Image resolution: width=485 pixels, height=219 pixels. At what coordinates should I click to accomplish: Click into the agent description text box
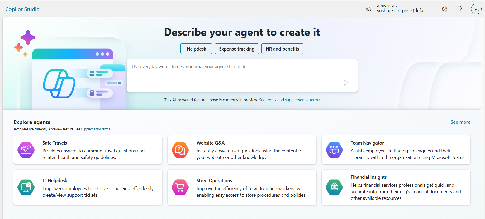tap(242, 76)
